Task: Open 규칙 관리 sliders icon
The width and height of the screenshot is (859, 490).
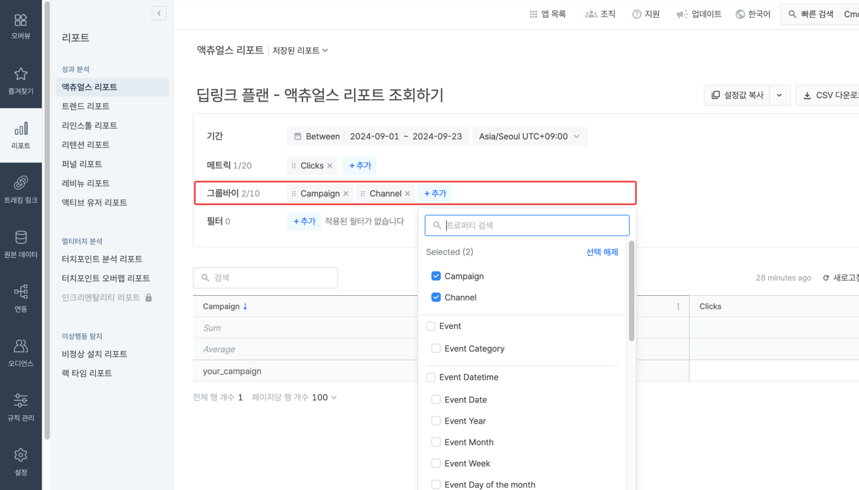Action: tap(21, 401)
